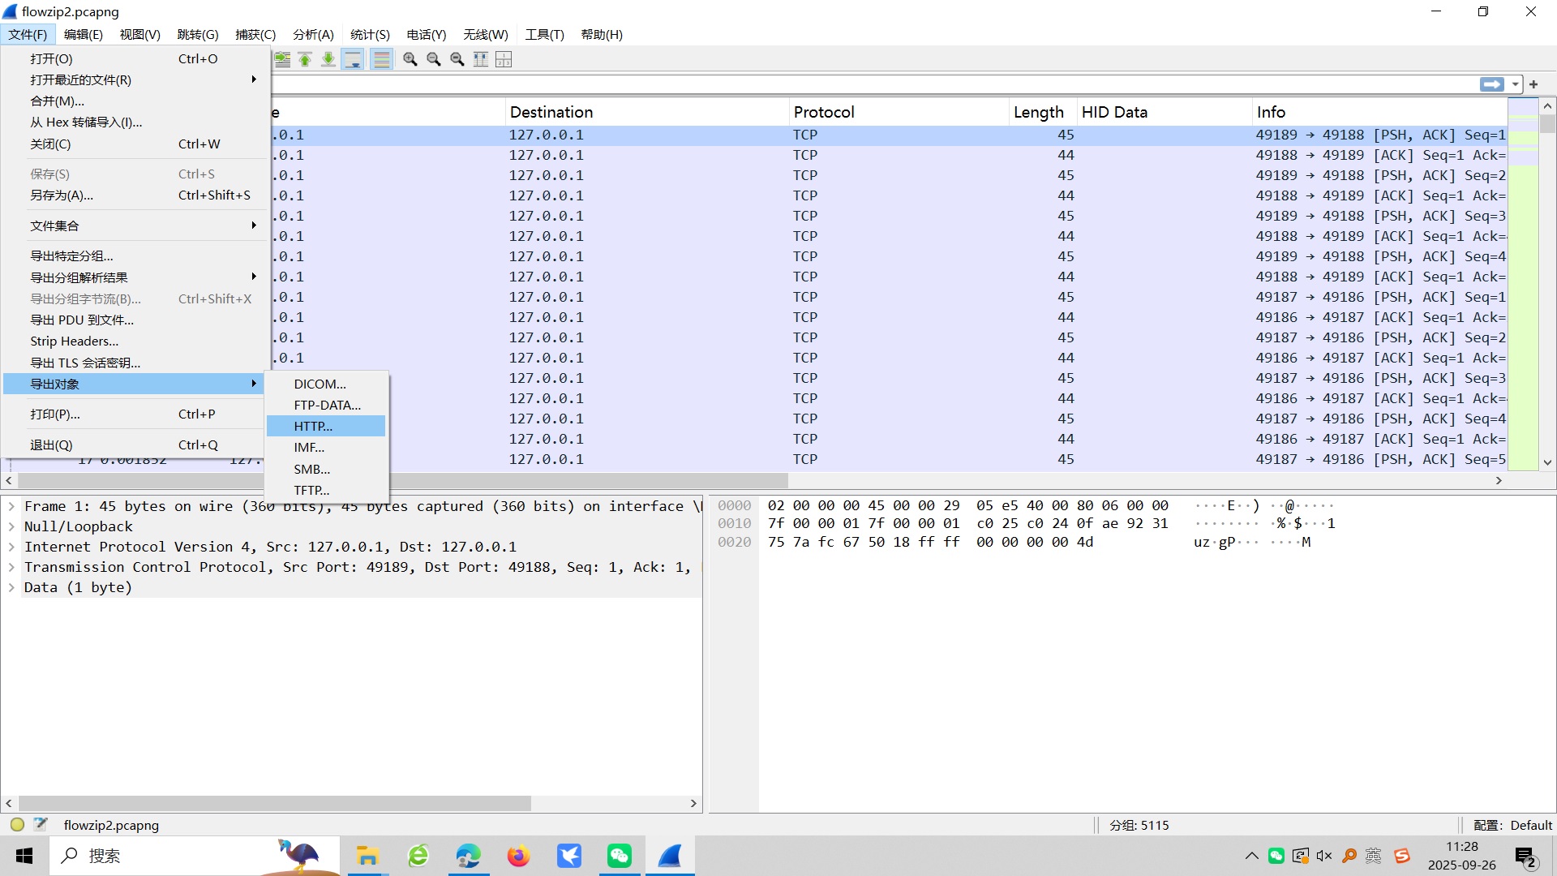The width and height of the screenshot is (1557, 876).
Task: Click the add filter button plus icon
Action: (x=1533, y=84)
